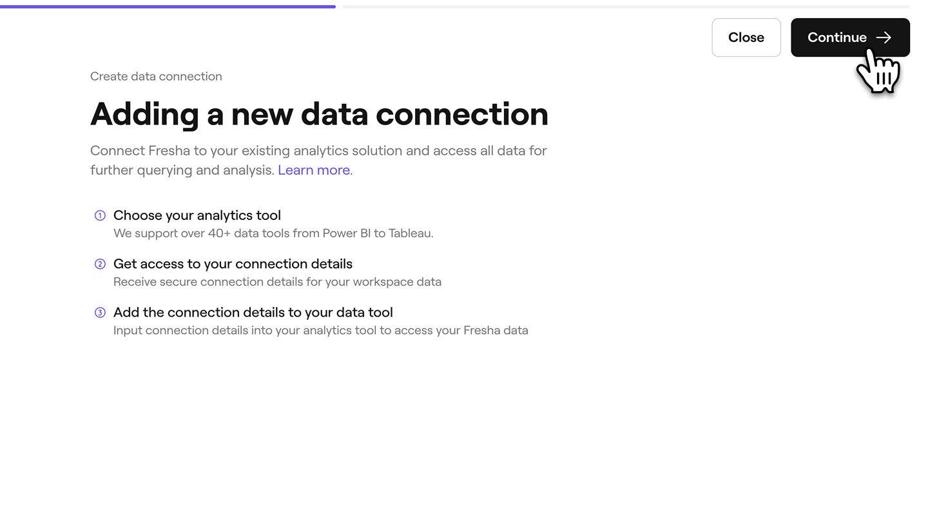This screenshot has height=516, width=928.
Task: Select the 'Choose your analytics tool' step title
Action: [197, 215]
